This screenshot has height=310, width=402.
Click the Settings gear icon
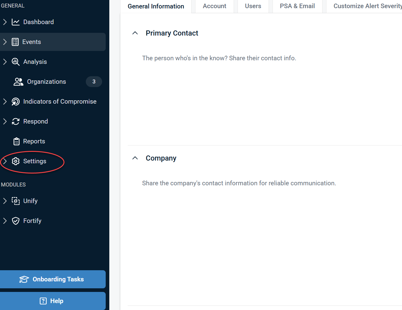tap(16, 161)
